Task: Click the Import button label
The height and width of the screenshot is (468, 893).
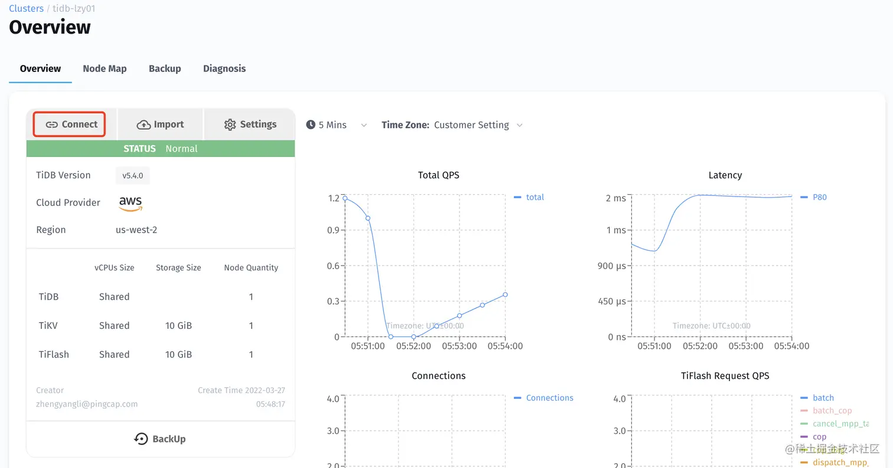Action: tap(169, 125)
